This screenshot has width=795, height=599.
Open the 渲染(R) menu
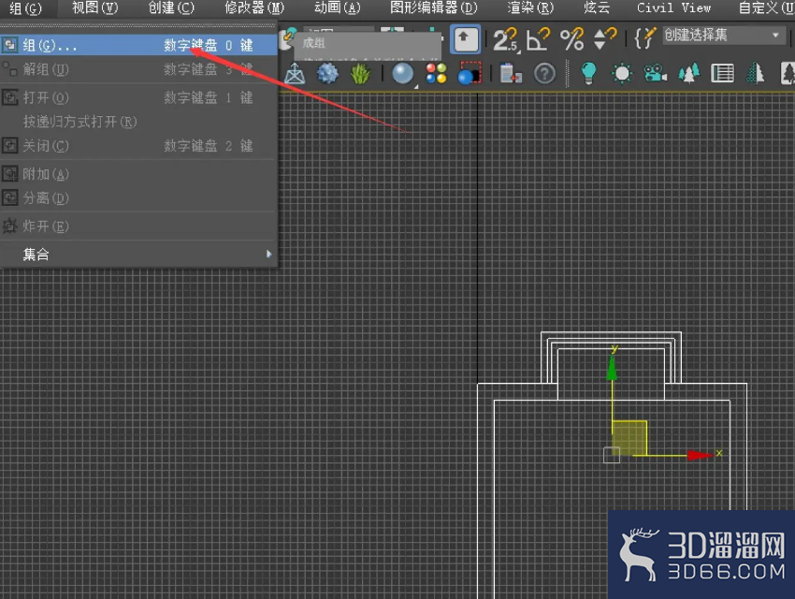click(531, 8)
